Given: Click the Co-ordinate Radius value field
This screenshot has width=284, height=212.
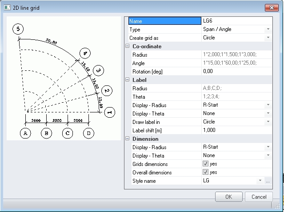Looking at the screenshot, I should pyautogui.click(x=236, y=54).
